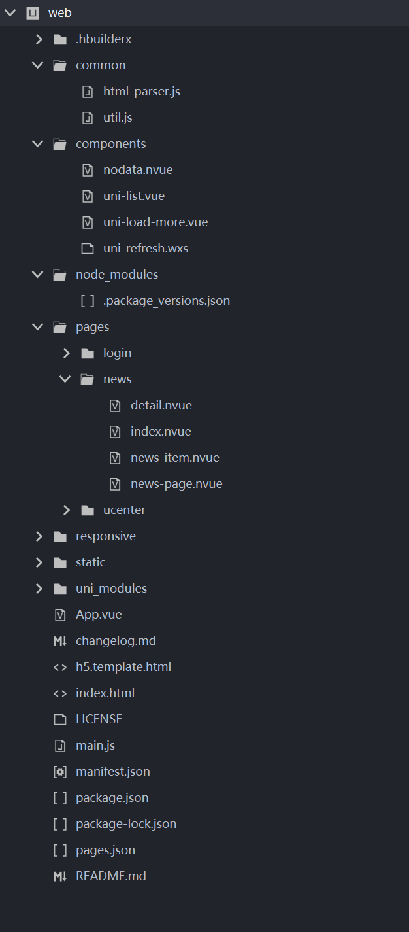The width and height of the screenshot is (409, 932).
Task: Click the markdown icon beside changelog.md
Action: (60, 641)
